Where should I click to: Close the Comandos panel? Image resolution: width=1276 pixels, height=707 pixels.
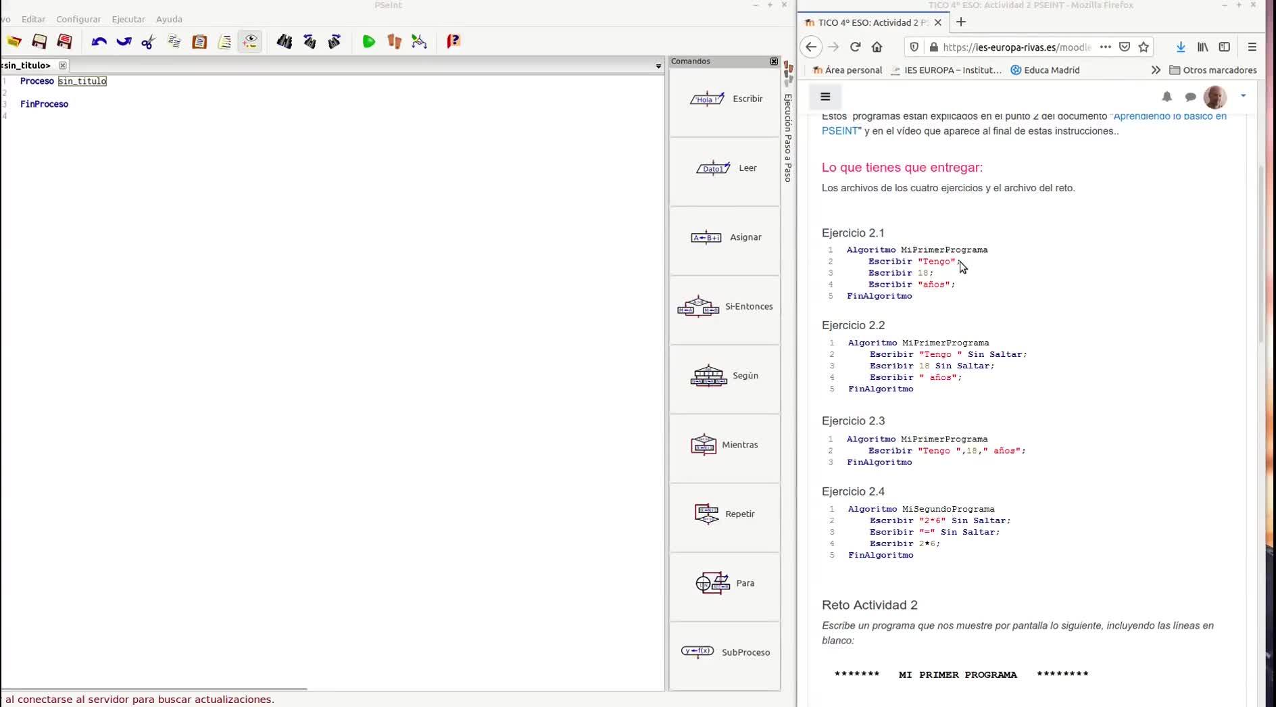(774, 62)
